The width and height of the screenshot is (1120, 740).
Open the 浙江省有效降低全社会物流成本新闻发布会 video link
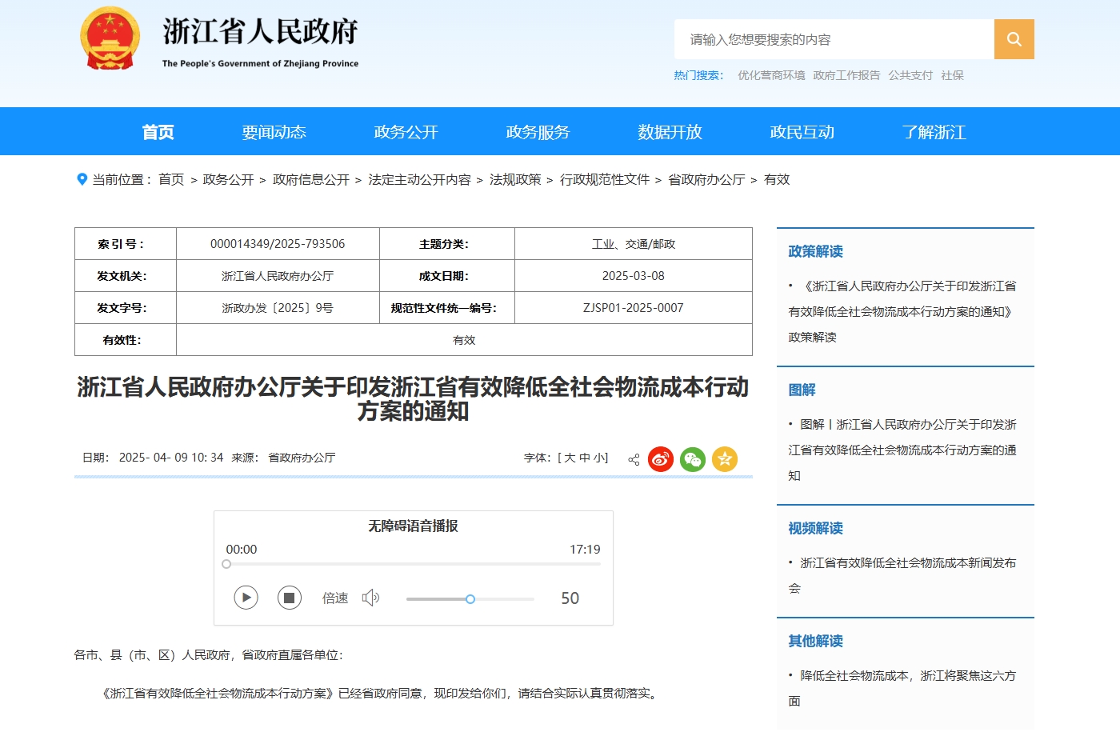point(907,563)
